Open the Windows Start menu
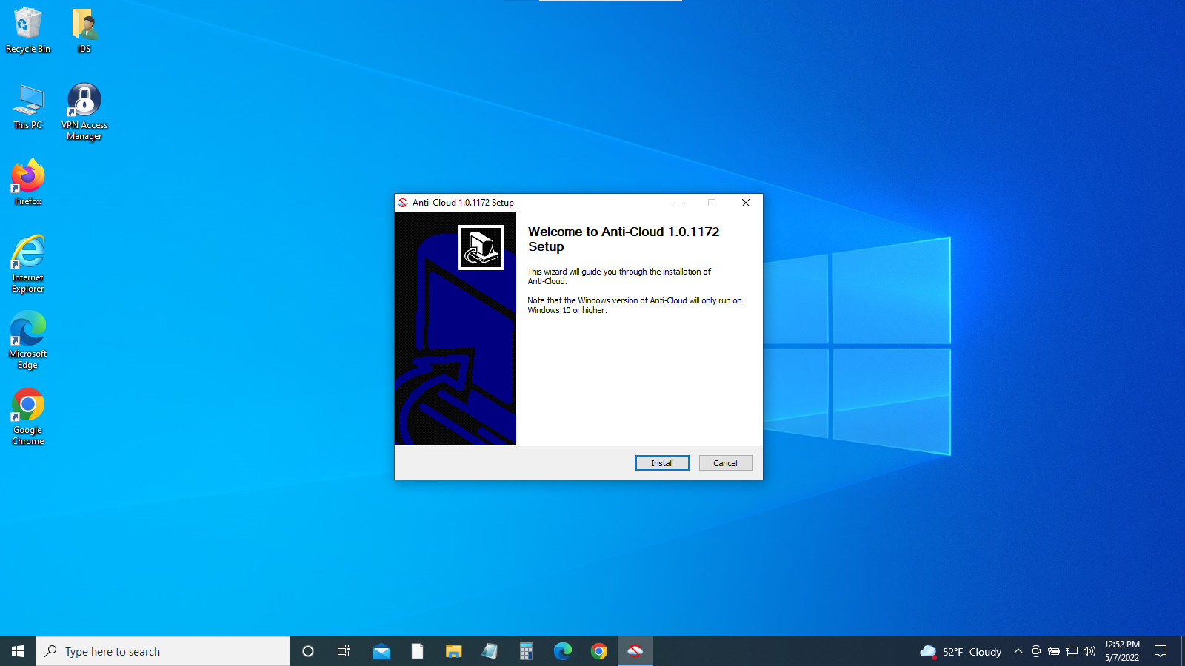This screenshot has height=666, width=1185. point(18,651)
